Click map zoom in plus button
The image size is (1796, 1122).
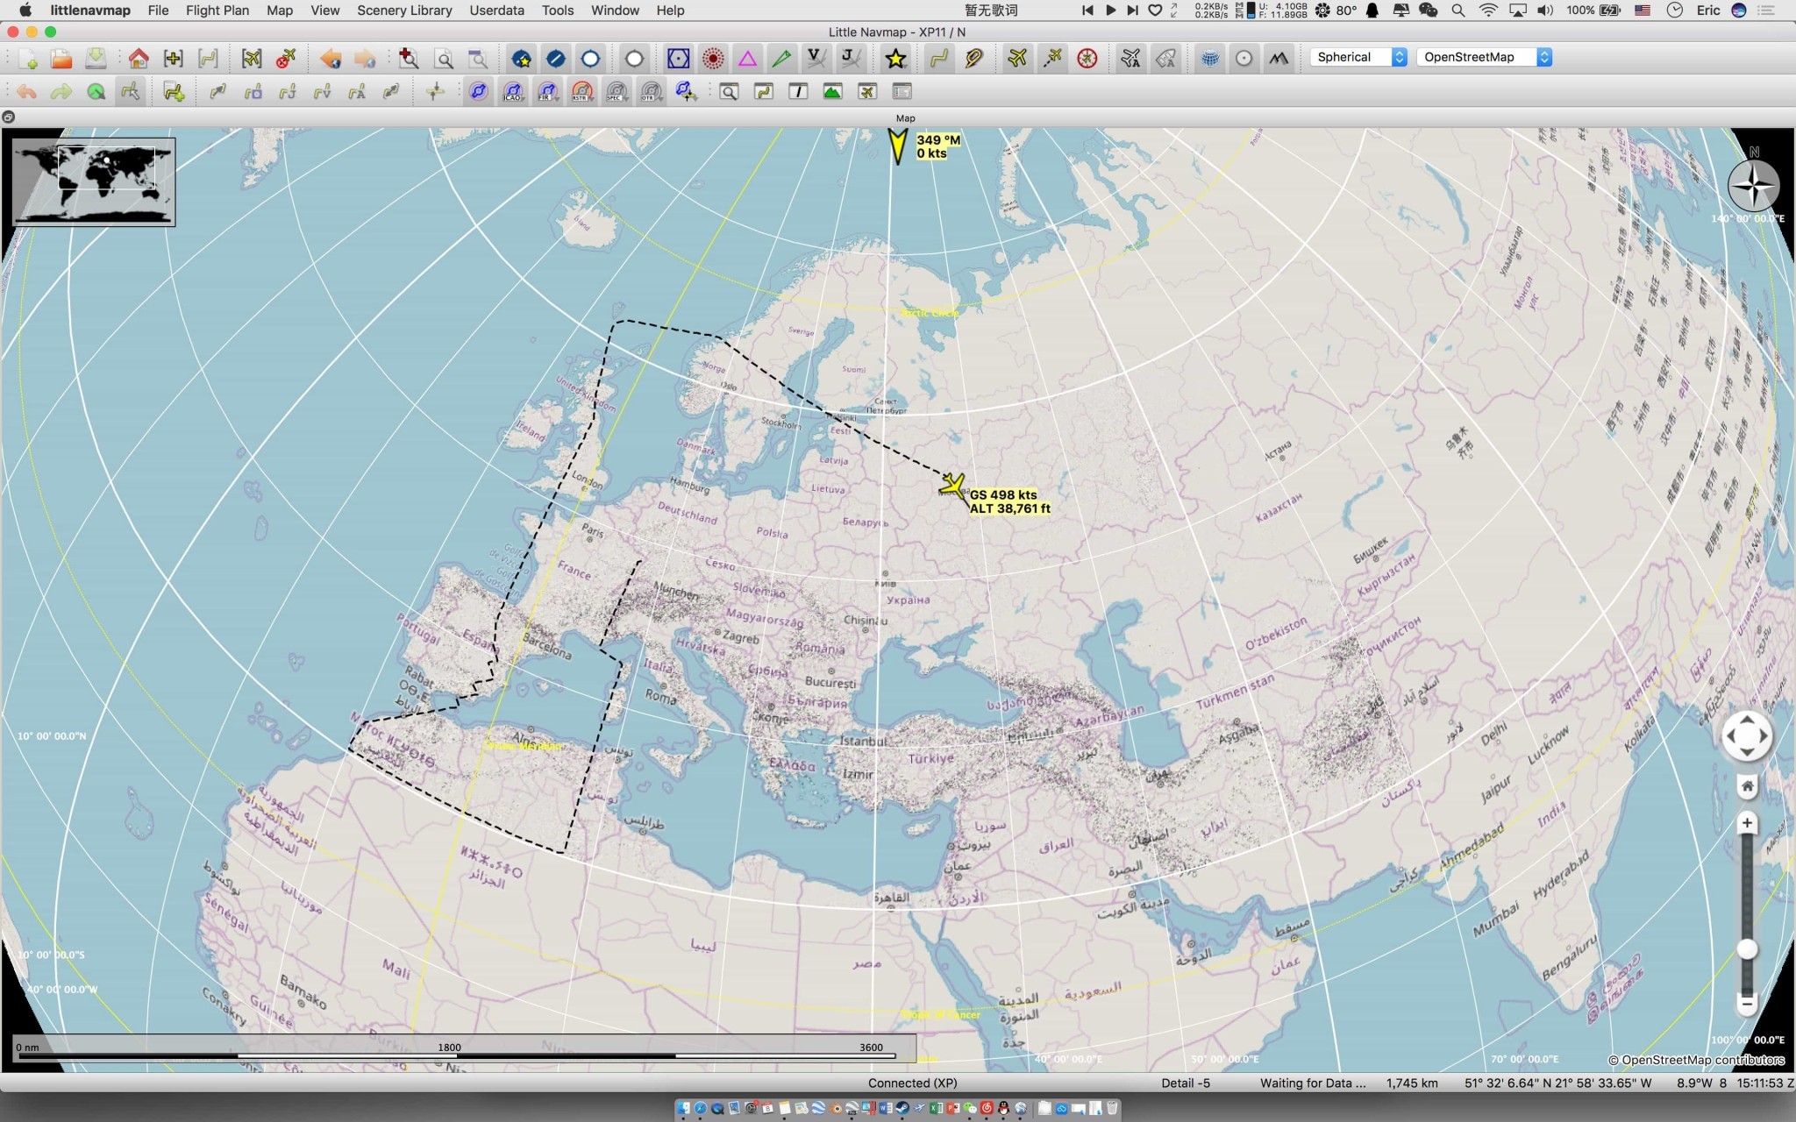coord(1747,823)
